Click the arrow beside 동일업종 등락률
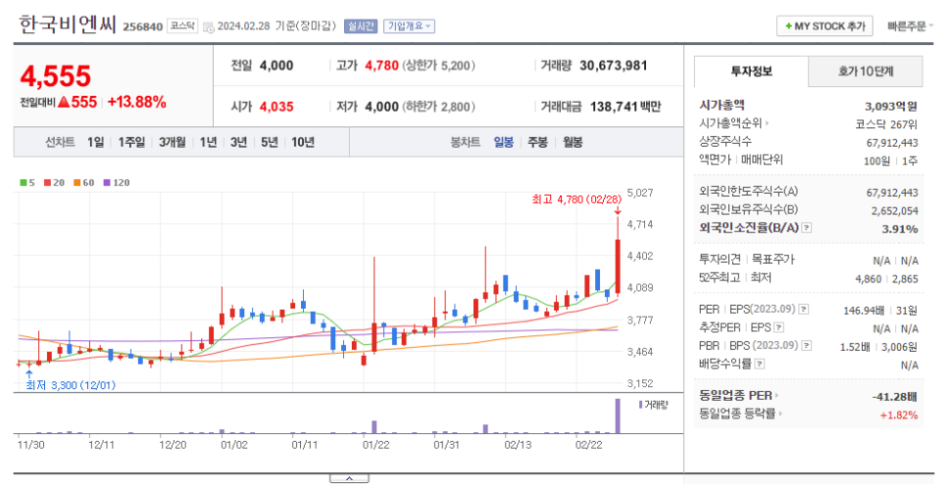This screenshot has height=484, width=947. 780,414
